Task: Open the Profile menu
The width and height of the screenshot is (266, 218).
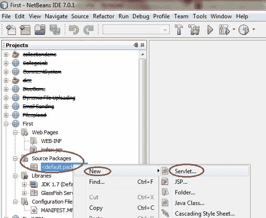Action: click(161, 16)
